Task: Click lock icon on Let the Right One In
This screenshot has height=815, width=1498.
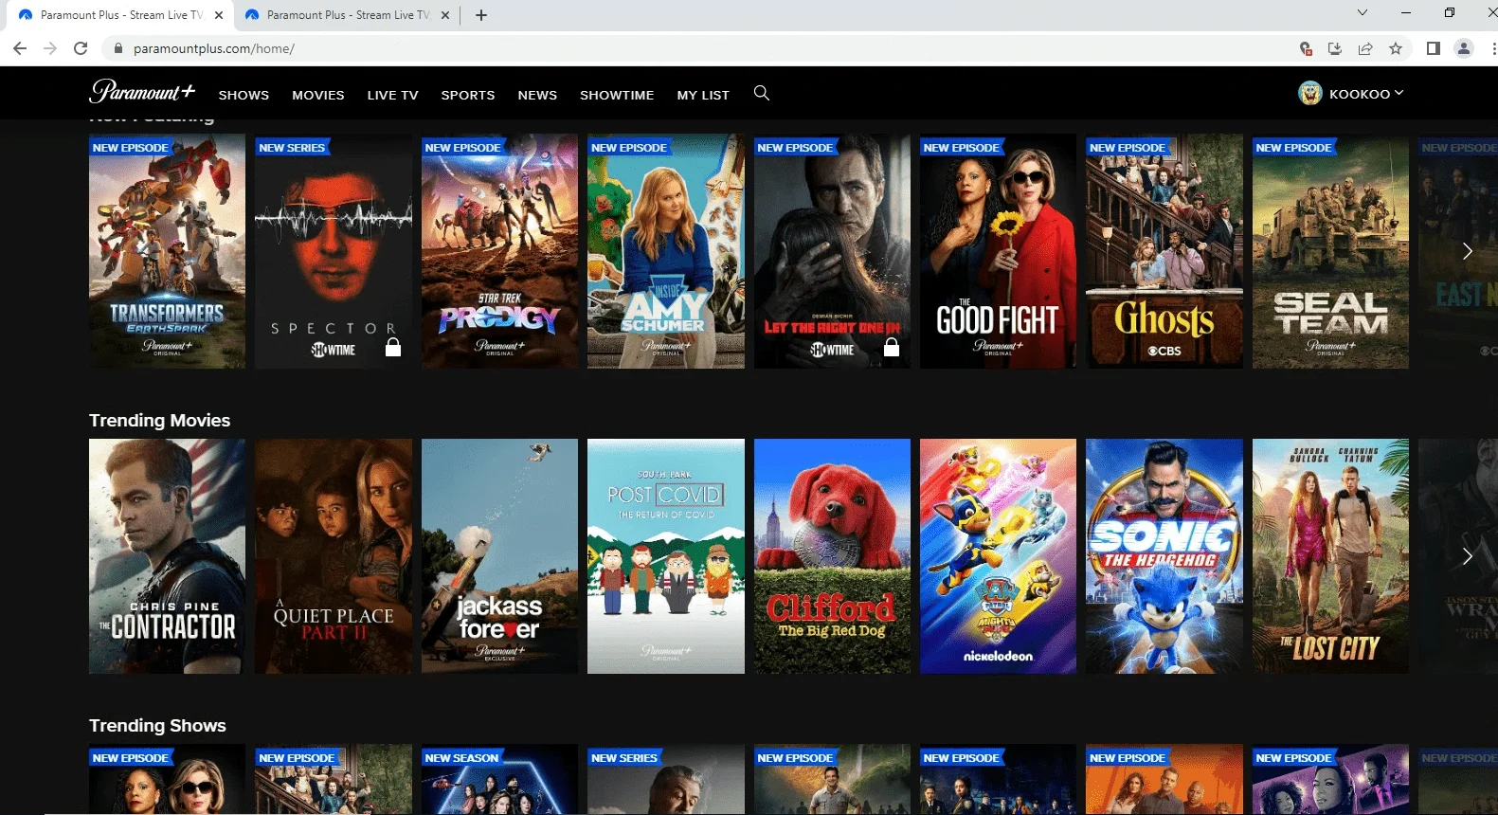Action: coord(892,347)
